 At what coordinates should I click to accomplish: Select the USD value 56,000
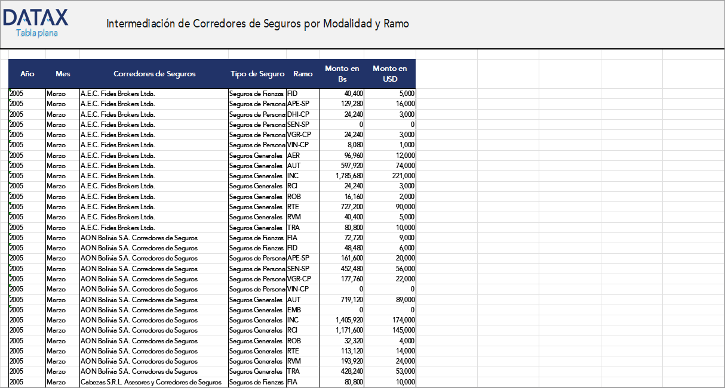[x=390, y=269]
